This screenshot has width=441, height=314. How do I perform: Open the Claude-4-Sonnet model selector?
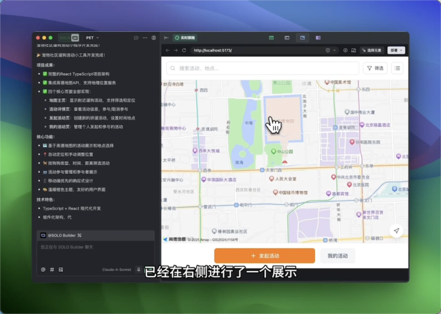tap(116, 269)
